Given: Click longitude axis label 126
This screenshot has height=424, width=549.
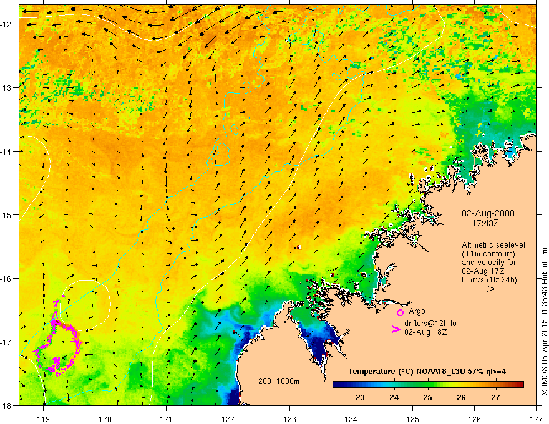Looking at the screenshot, I should pos(474,419).
